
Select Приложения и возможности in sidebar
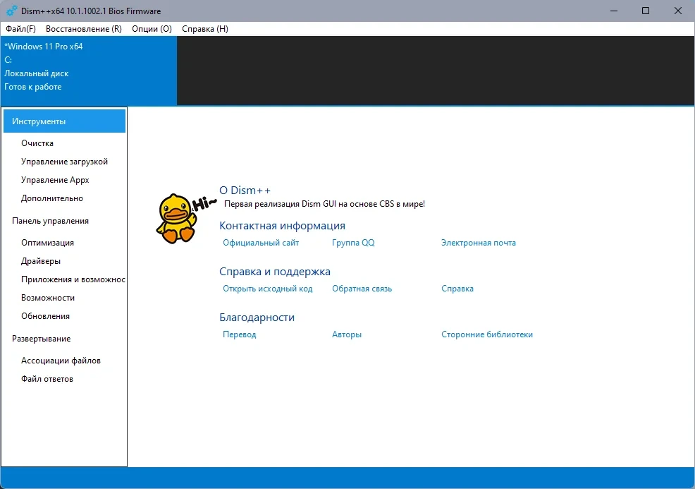[x=73, y=279]
